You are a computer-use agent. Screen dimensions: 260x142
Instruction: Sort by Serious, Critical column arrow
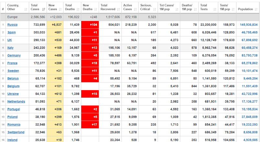pyautogui.click(x=154, y=9)
